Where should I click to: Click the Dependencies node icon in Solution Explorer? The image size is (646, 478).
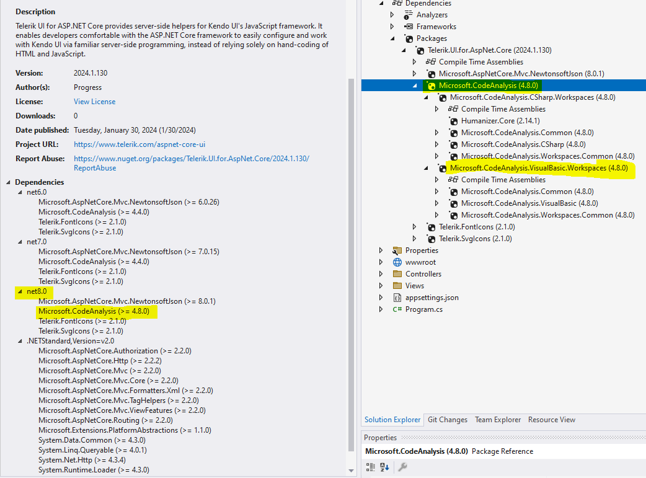[397, 3]
